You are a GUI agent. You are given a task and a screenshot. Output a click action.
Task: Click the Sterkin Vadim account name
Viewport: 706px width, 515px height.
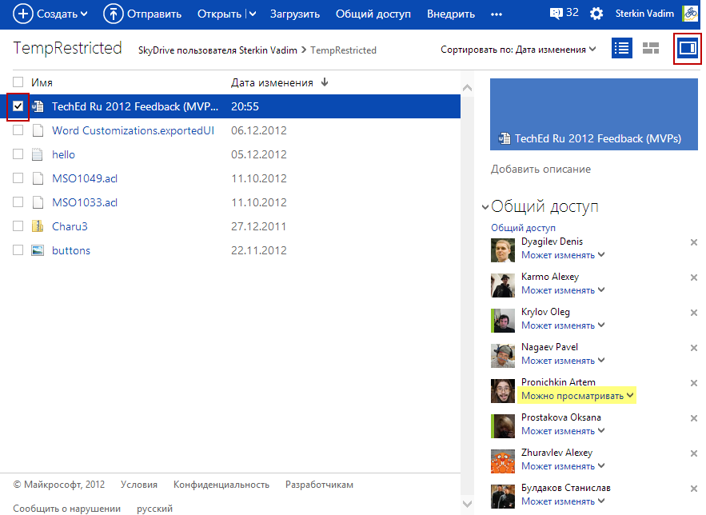[644, 14]
